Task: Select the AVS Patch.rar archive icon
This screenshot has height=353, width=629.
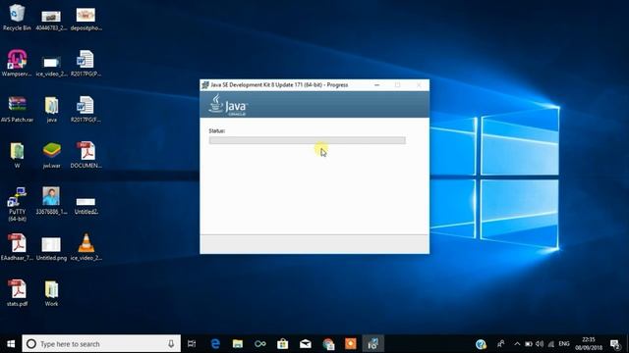Action: tap(17, 109)
